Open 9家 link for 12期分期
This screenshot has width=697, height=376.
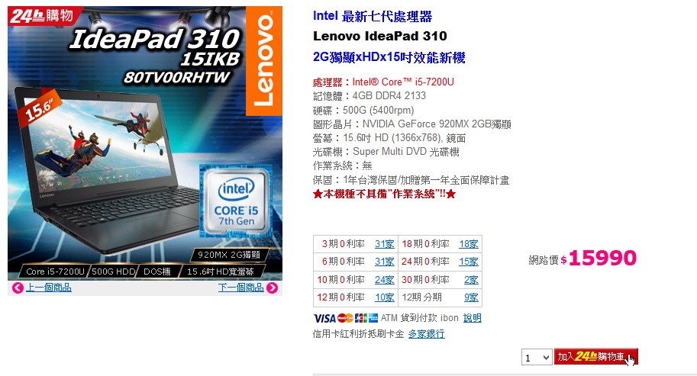tap(471, 297)
